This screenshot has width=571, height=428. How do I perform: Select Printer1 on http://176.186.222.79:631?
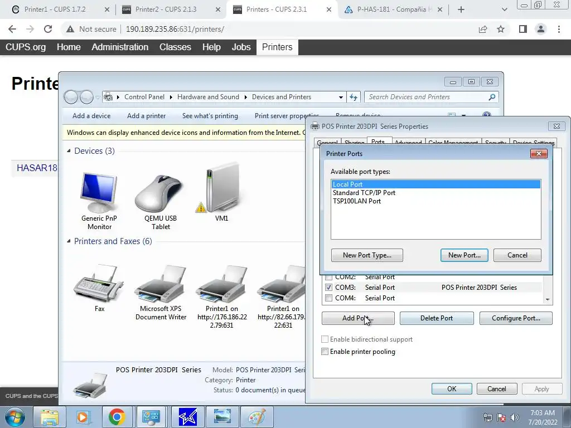tap(222, 296)
